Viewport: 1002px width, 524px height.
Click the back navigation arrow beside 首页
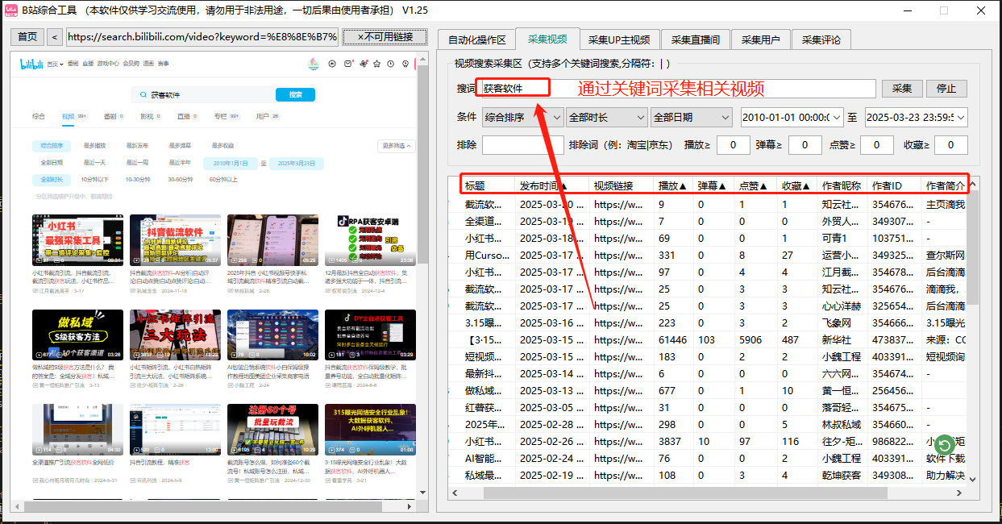[x=53, y=35]
